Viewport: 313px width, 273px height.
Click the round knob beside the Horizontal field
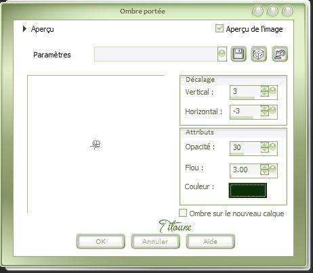(273, 110)
